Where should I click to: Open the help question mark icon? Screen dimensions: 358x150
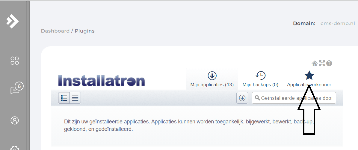click(x=329, y=63)
